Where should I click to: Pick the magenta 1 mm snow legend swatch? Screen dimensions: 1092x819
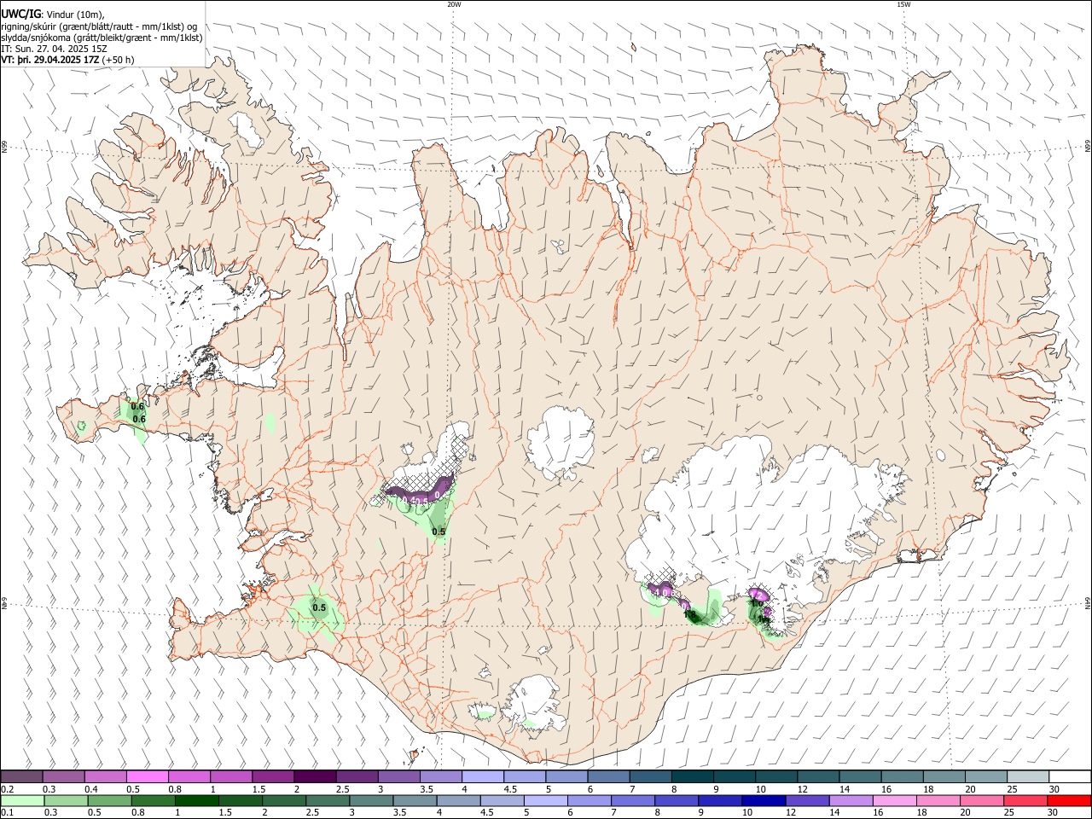[230, 776]
